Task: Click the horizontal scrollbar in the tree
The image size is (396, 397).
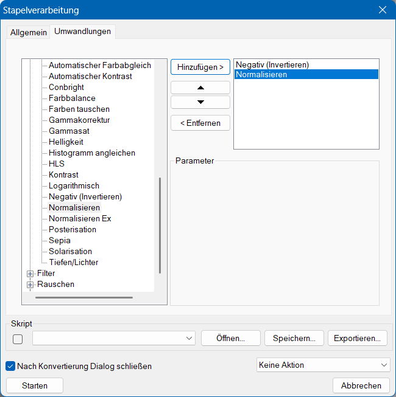Action: 84,298
